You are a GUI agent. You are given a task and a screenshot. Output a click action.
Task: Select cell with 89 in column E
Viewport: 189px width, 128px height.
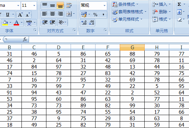click(x=83, y=106)
